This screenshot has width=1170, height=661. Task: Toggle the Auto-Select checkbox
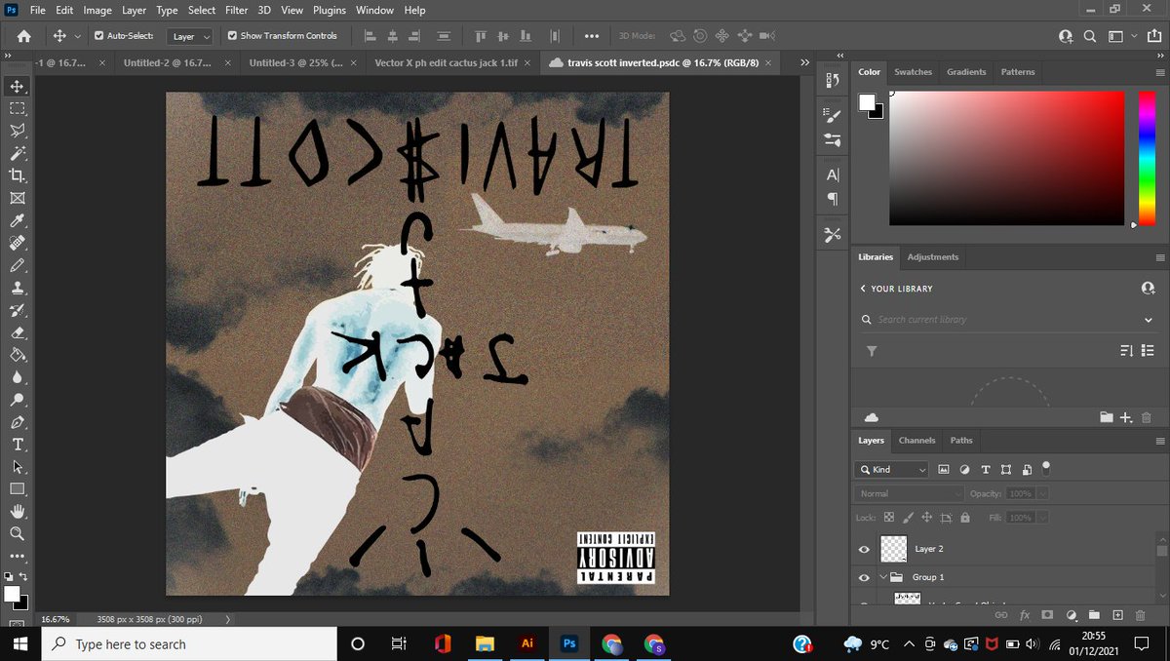coord(99,36)
